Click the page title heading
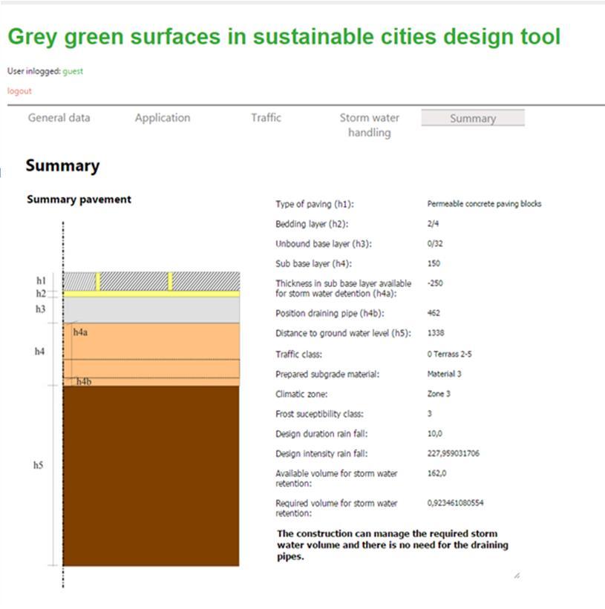The width and height of the screenshot is (605, 609). [284, 38]
